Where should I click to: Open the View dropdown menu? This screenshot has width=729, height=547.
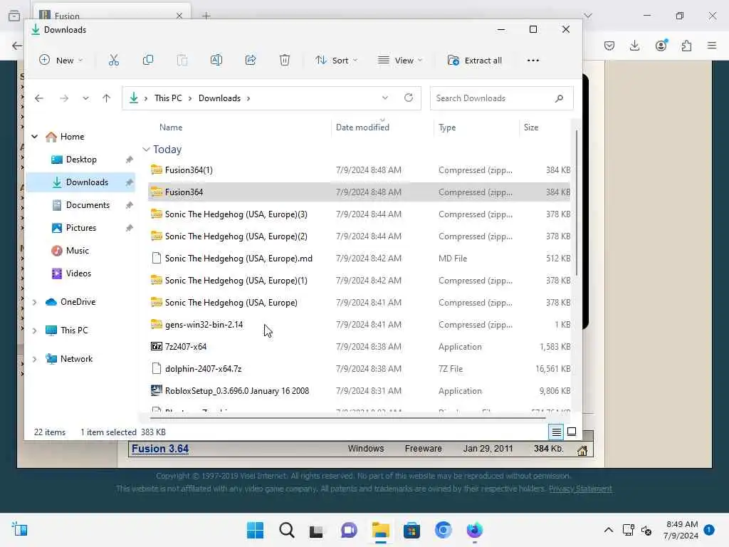tap(400, 60)
